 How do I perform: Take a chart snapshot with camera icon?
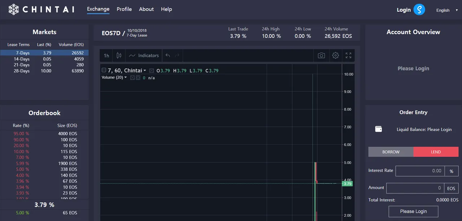point(321,56)
